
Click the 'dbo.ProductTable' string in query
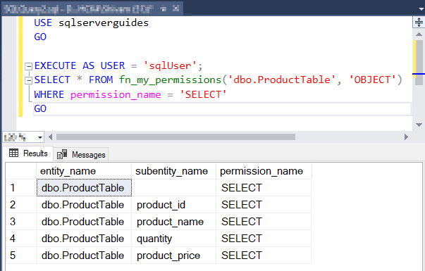[282, 80]
